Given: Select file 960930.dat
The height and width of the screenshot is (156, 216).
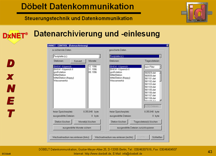Looking at the screenshot, I should click(x=152, y=76).
